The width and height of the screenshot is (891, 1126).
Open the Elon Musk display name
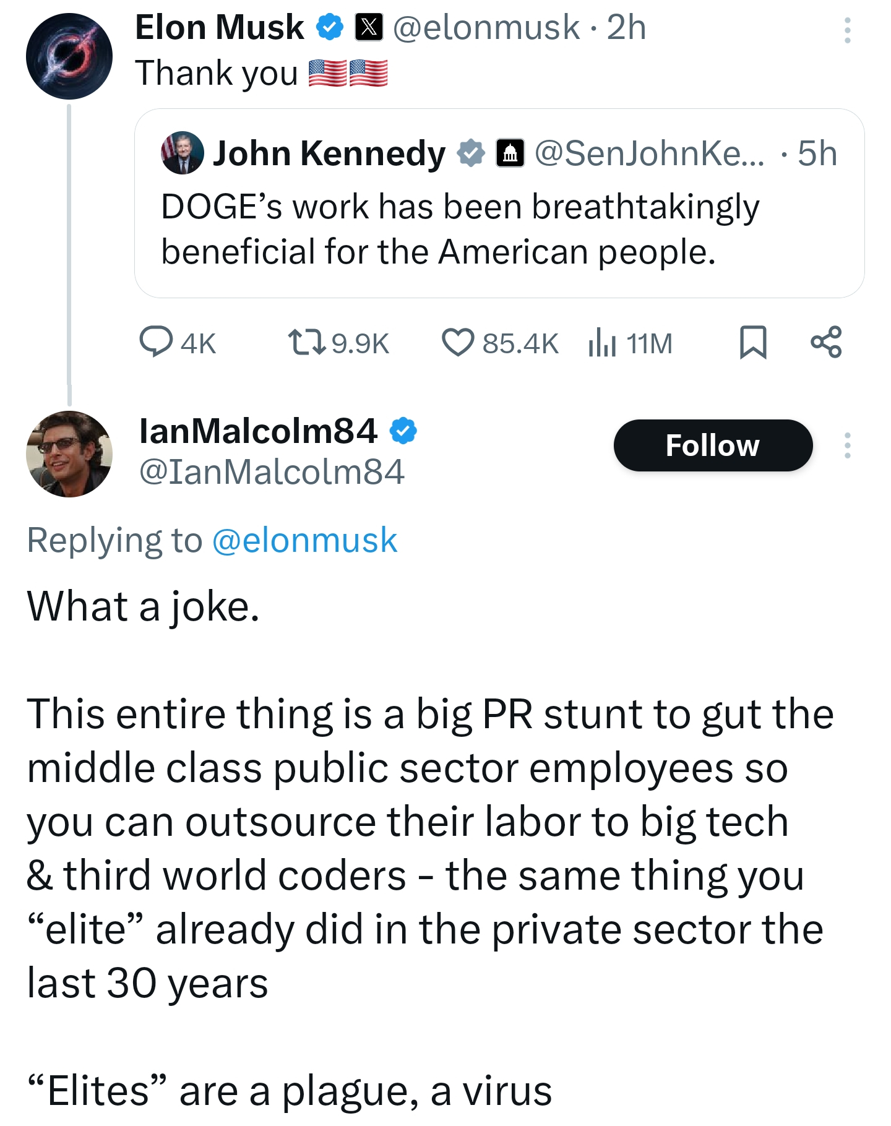220,28
